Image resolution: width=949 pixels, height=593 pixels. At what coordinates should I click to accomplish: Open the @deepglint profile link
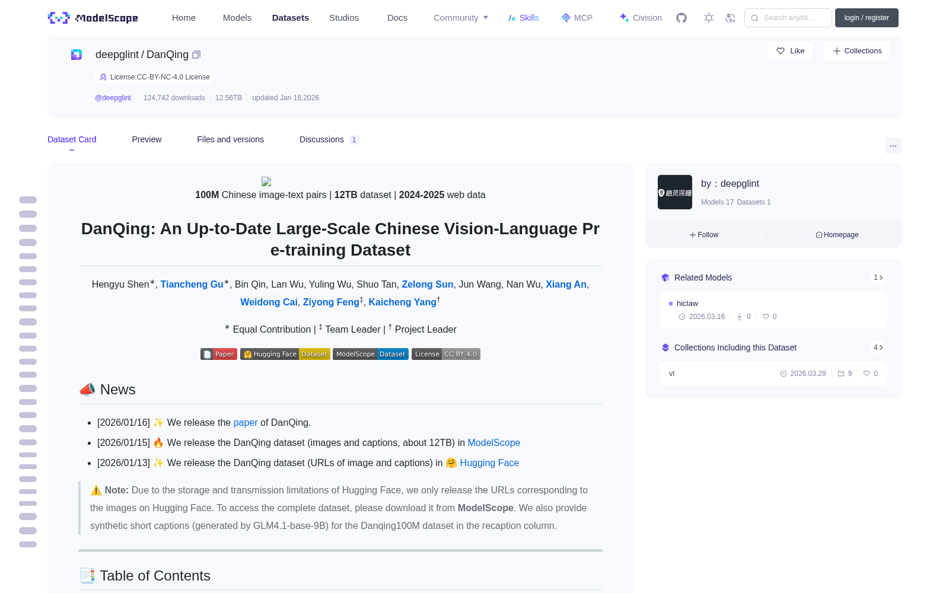(x=113, y=98)
